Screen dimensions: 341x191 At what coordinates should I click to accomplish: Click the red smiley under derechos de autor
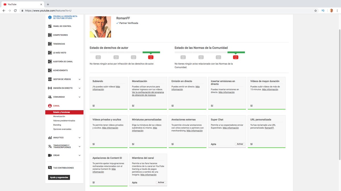click(151, 57)
